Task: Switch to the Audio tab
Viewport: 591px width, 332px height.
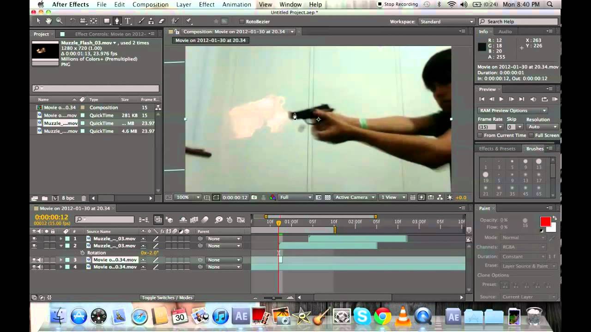Action: [x=505, y=31]
